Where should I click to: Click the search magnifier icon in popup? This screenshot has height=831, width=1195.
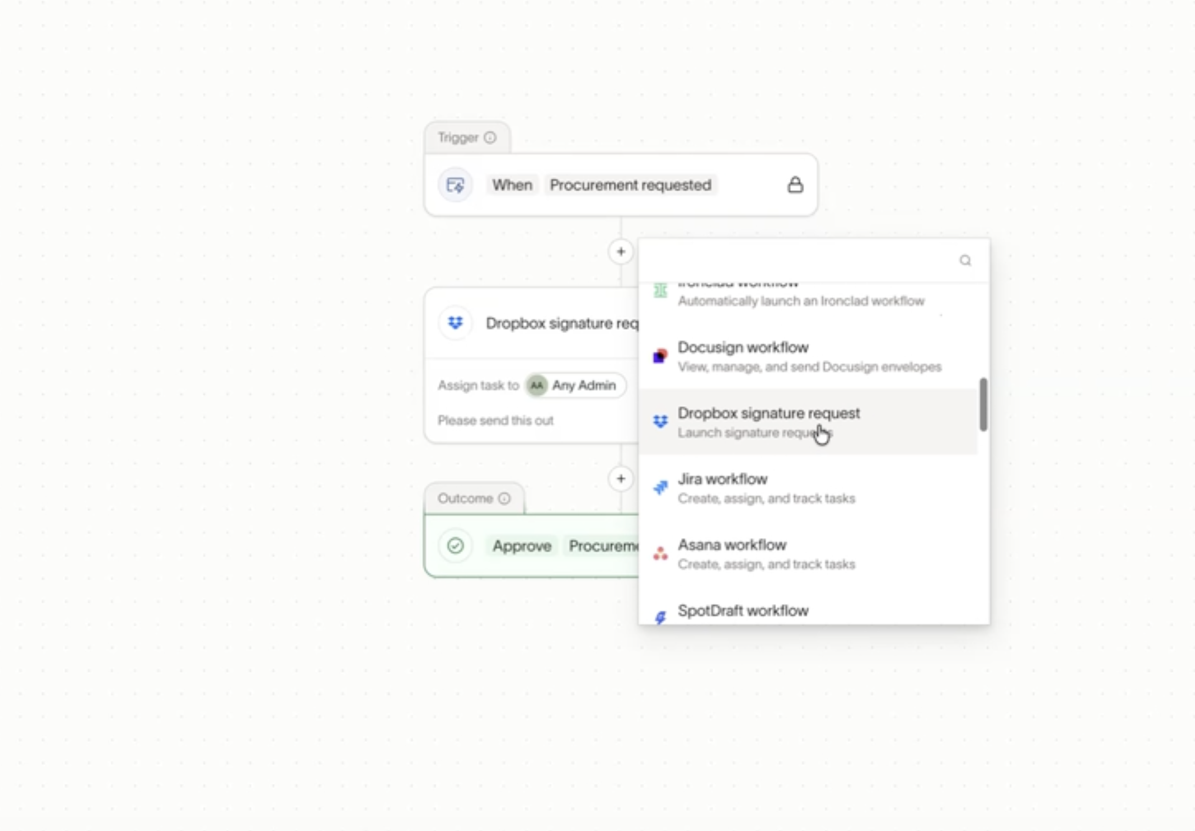click(965, 261)
